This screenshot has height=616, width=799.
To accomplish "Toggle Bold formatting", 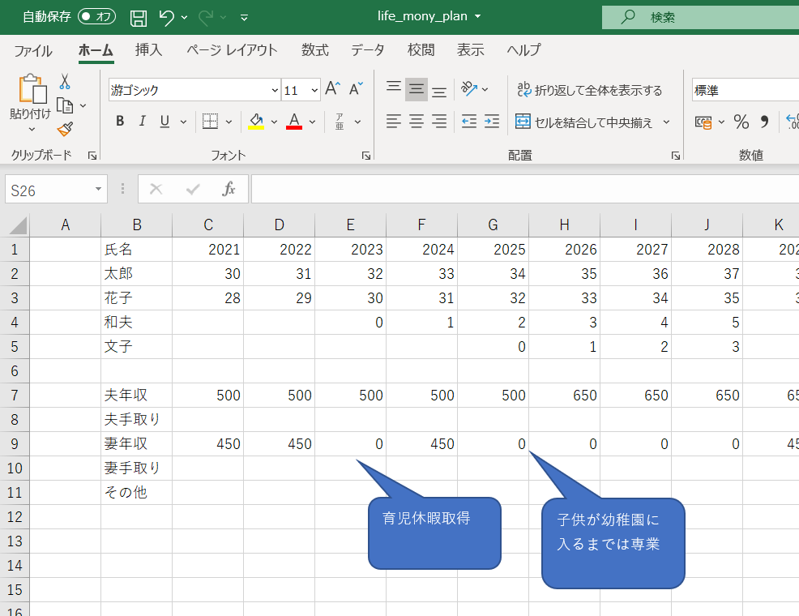I will (120, 122).
